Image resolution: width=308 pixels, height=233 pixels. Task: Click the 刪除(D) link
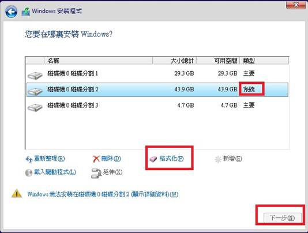tap(111, 158)
